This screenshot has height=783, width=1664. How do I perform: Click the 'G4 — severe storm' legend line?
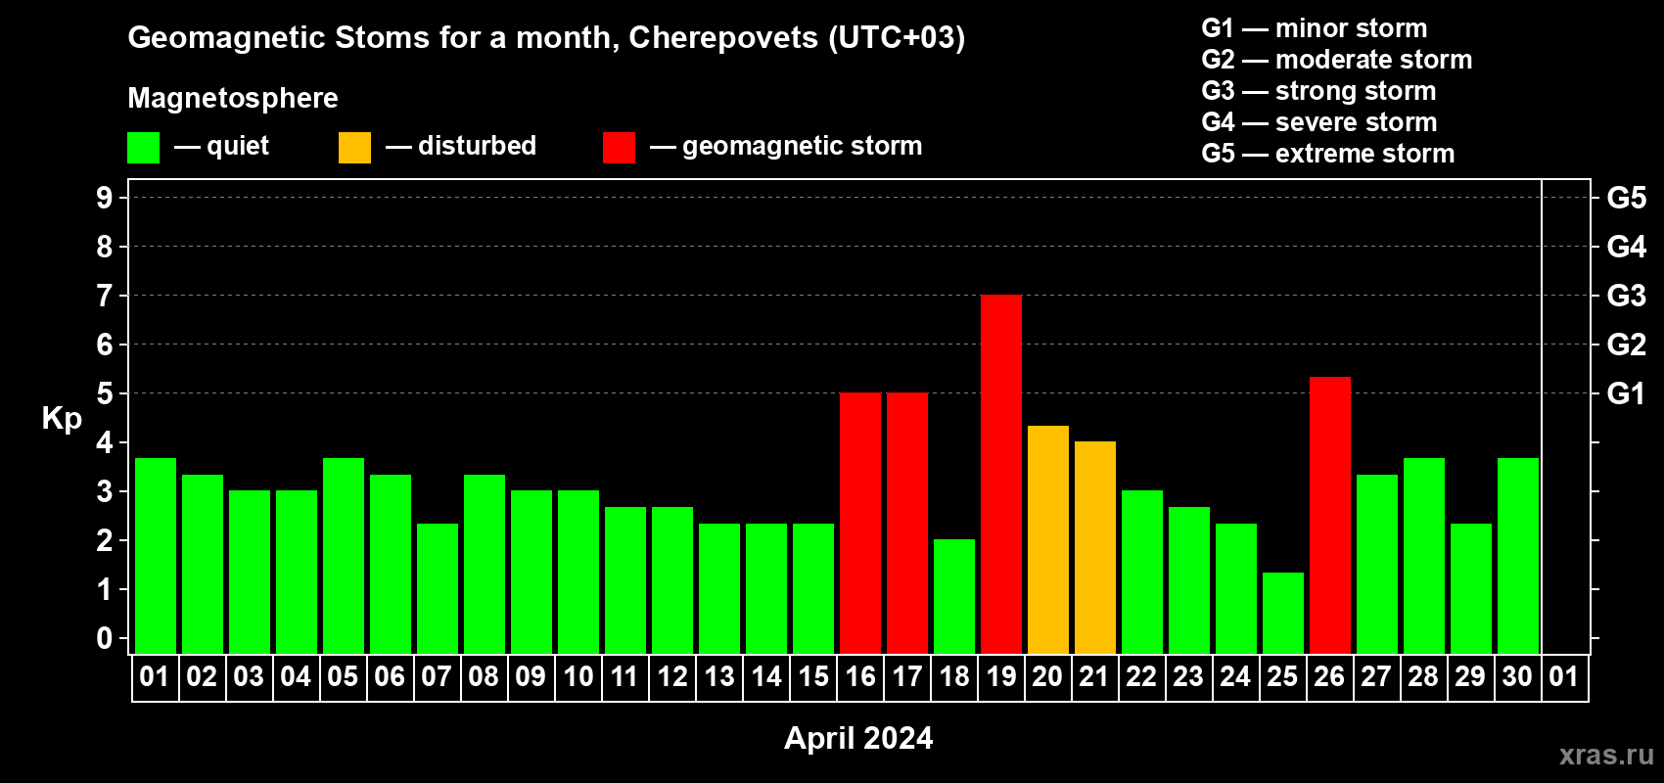pyautogui.click(x=1319, y=122)
